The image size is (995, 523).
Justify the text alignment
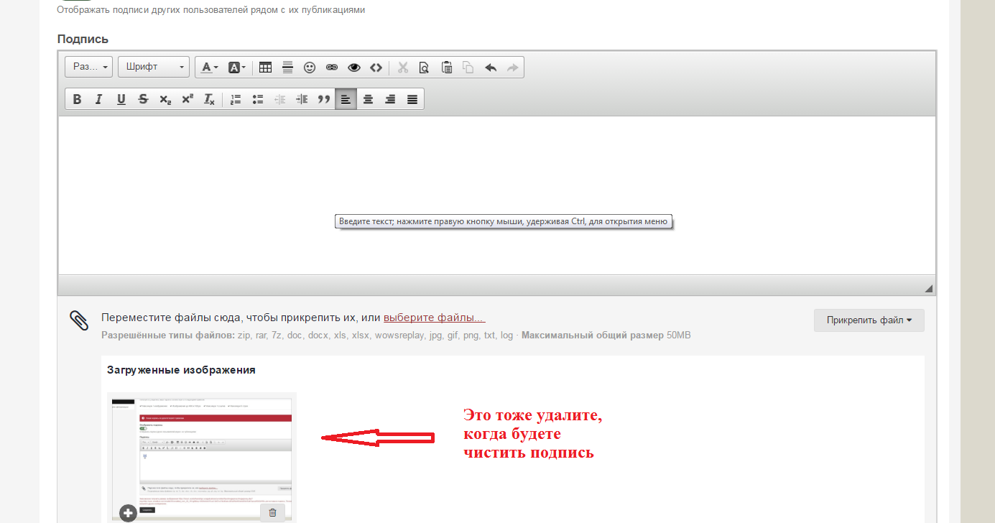(x=412, y=99)
